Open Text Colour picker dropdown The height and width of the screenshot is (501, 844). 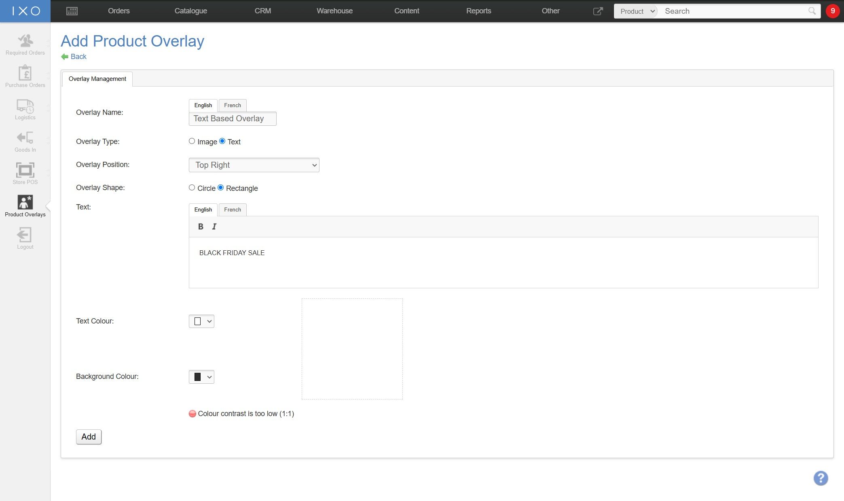(x=201, y=321)
